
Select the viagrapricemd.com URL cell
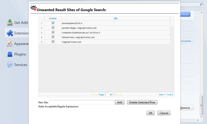[116, 42]
